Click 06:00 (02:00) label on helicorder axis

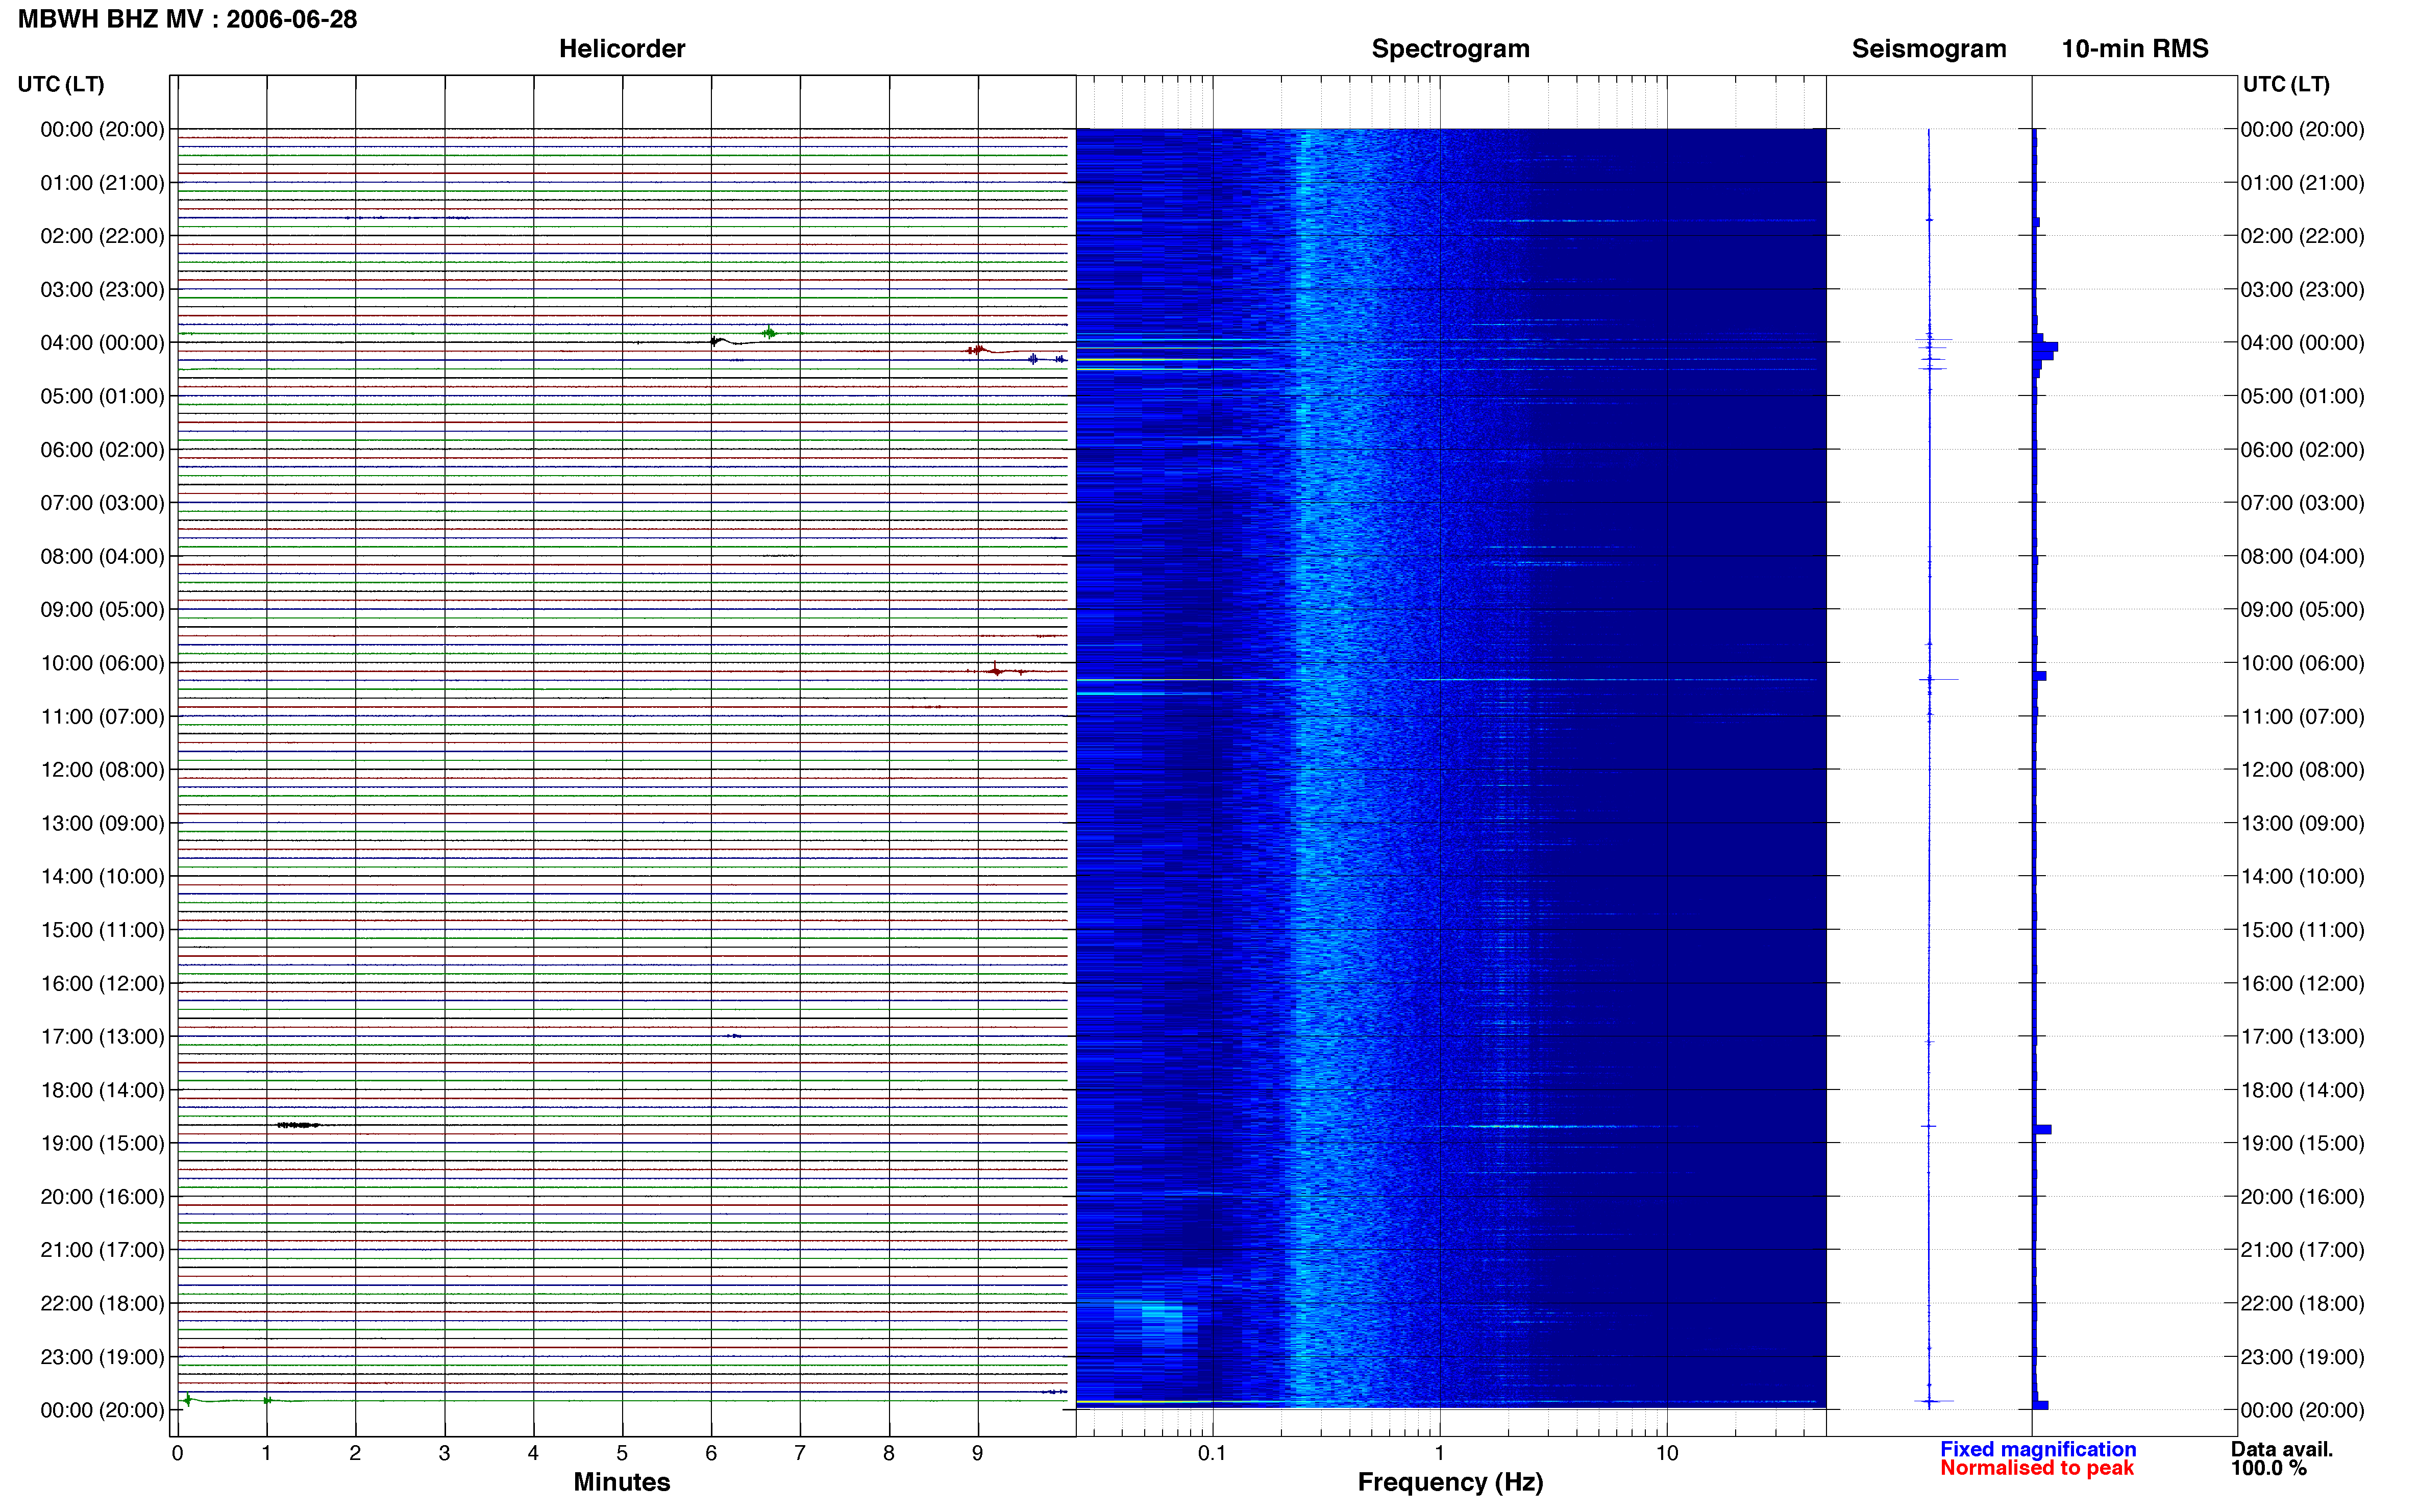(102, 450)
